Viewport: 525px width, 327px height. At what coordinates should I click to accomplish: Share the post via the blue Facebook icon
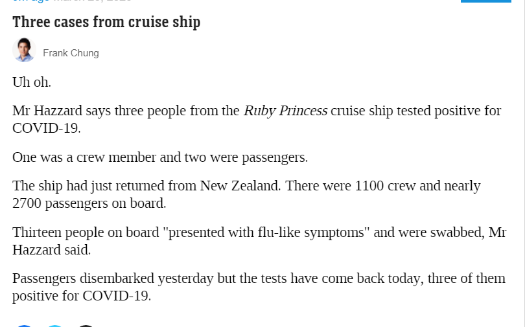coord(24,326)
